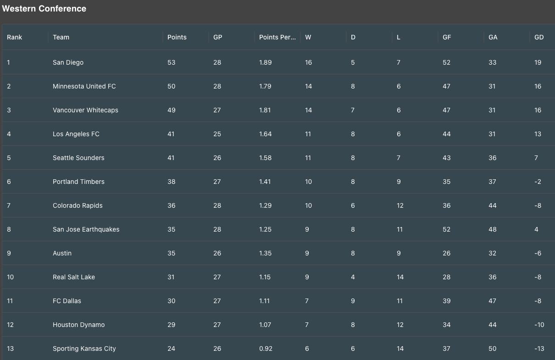
Task: Click the D column header
Action: click(353, 37)
